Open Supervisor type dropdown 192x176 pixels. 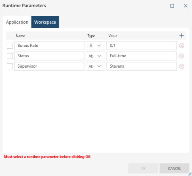point(95,66)
